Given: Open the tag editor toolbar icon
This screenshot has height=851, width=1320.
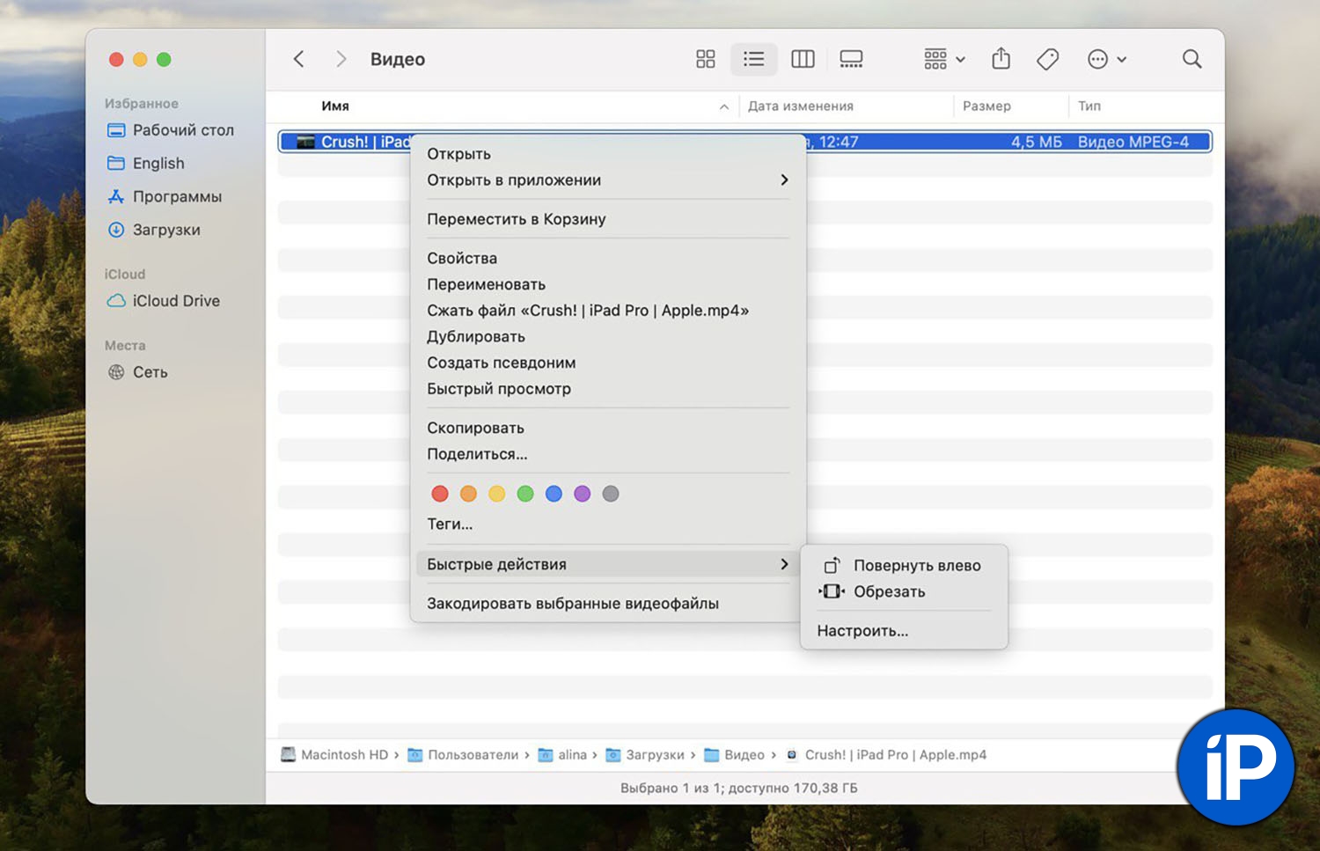Looking at the screenshot, I should click(1047, 59).
